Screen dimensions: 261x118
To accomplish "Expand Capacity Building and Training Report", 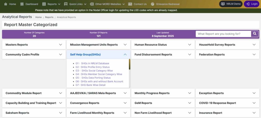I will click(x=34, y=103).
